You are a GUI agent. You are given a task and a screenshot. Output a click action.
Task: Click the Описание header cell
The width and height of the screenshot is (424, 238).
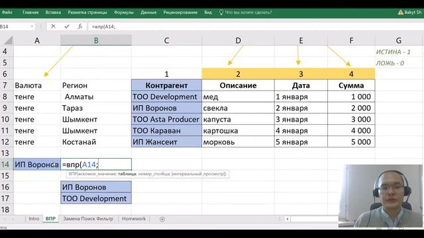[238, 85]
